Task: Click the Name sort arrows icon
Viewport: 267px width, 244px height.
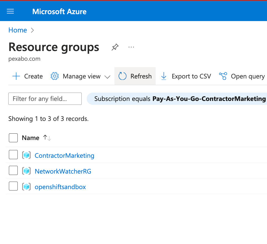Action: click(47, 138)
